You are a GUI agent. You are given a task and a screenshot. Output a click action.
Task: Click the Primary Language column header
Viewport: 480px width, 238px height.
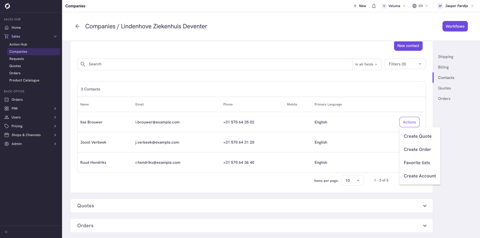click(x=328, y=104)
